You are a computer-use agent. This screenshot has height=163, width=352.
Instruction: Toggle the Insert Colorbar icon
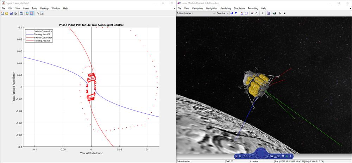[27, 13]
